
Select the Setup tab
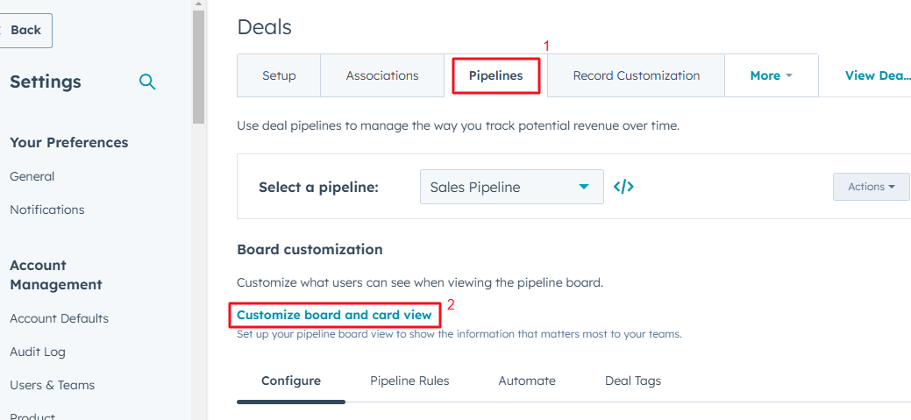point(279,75)
